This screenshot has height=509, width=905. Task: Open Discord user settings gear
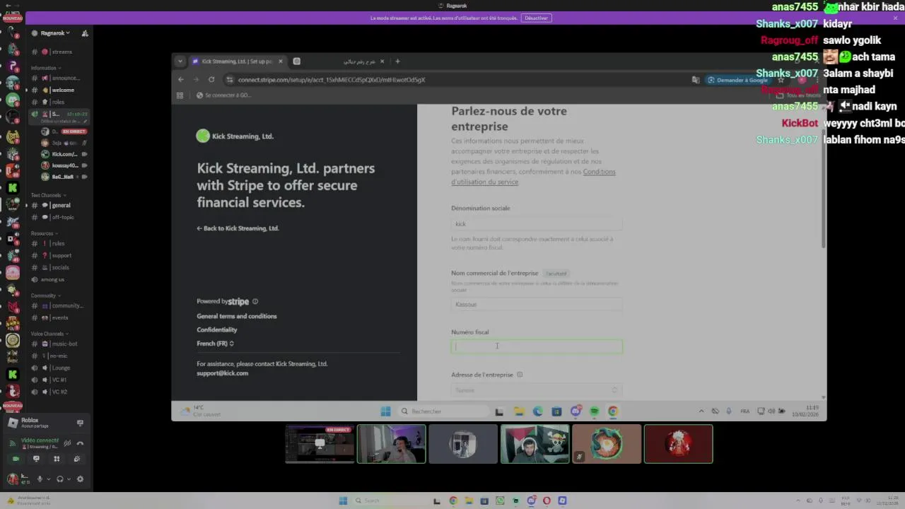(80, 479)
